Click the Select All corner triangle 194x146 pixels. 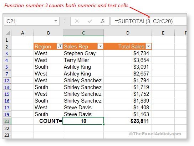click(x=8, y=33)
